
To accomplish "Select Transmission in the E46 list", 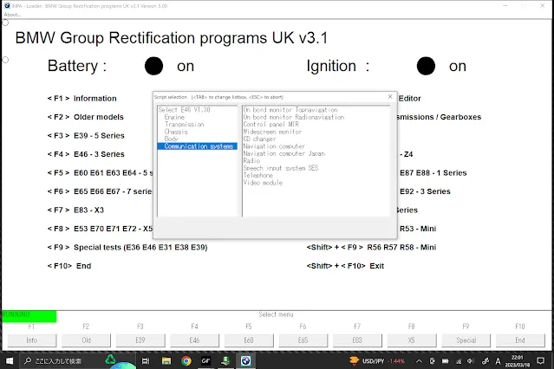I will [185, 124].
